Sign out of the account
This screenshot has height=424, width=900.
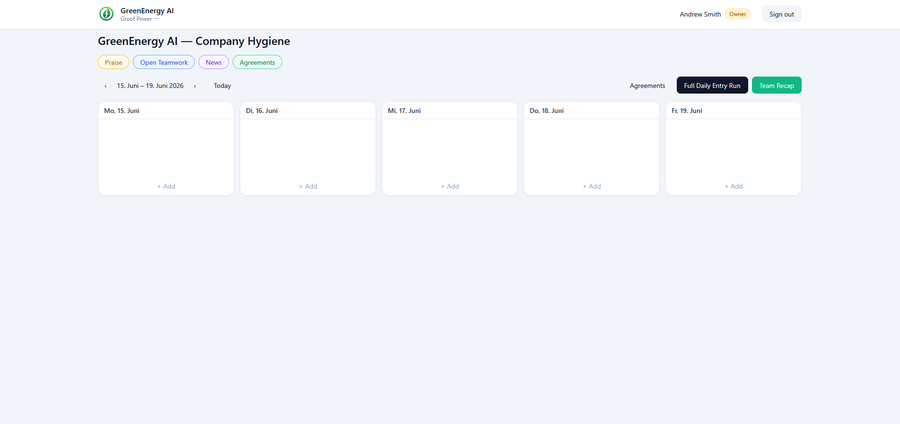(782, 14)
